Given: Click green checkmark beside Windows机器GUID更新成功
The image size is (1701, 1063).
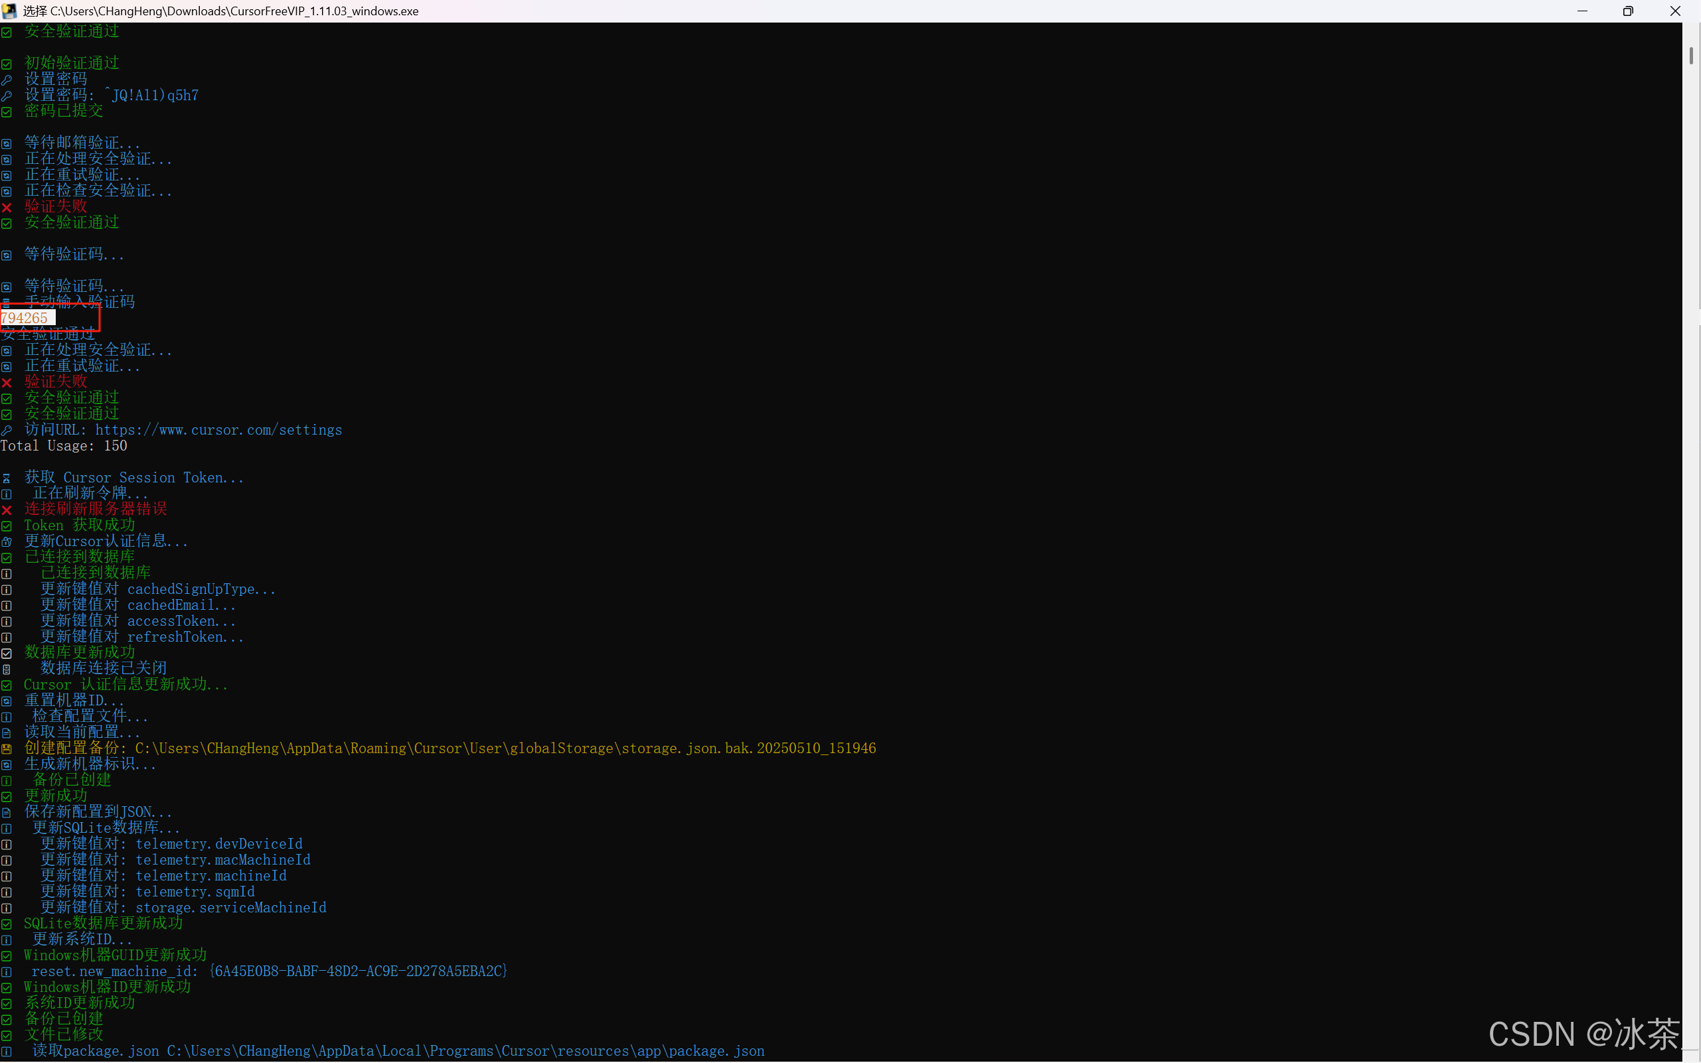Looking at the screenshot, I should pyautogui.click(x=7, y=956).
